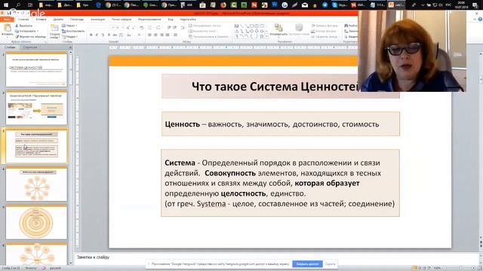
Task: Switch to the Вставка ribbon tab
Action: click(x=41, y=20)
